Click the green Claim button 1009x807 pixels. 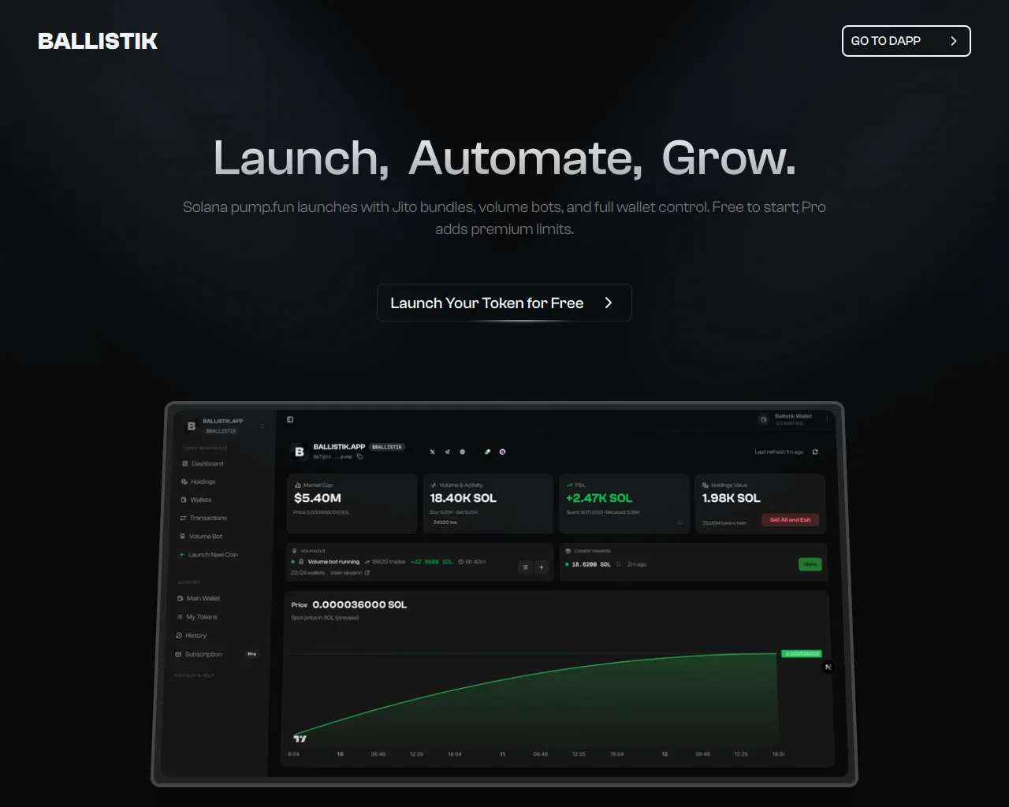[810, 564]
